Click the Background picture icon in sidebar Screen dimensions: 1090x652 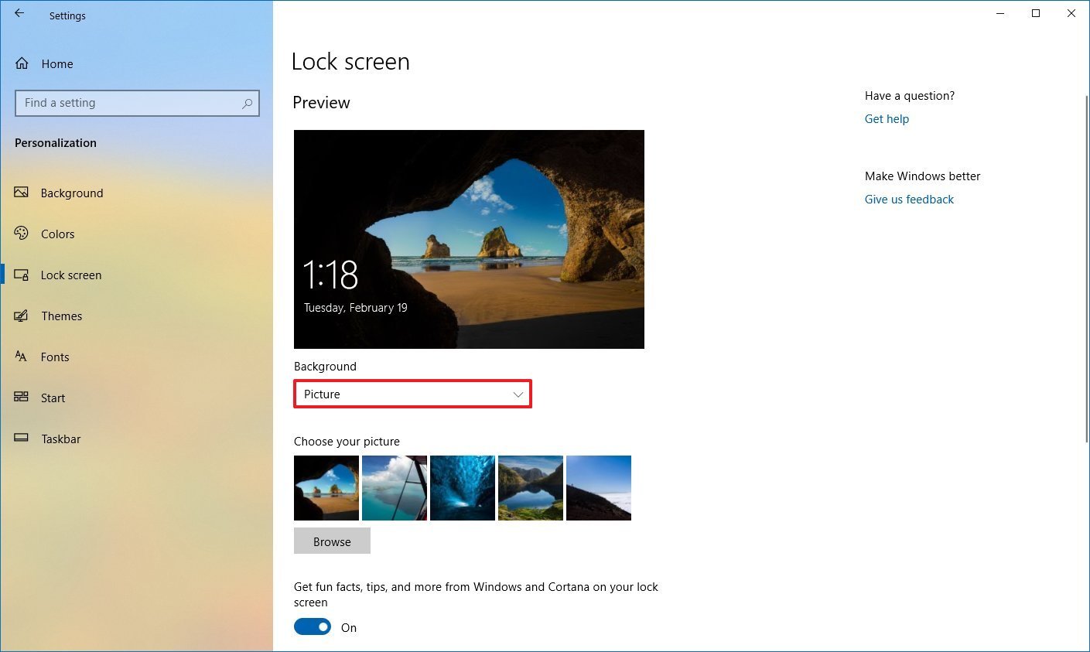22,193
